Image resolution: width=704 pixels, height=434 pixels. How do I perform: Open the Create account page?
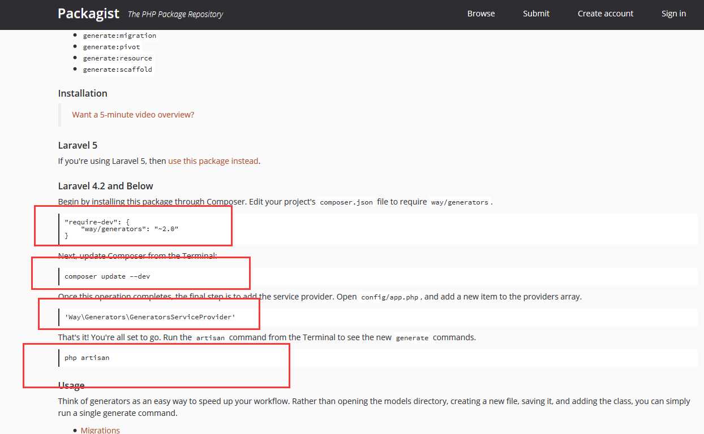[x=606, y=14]
